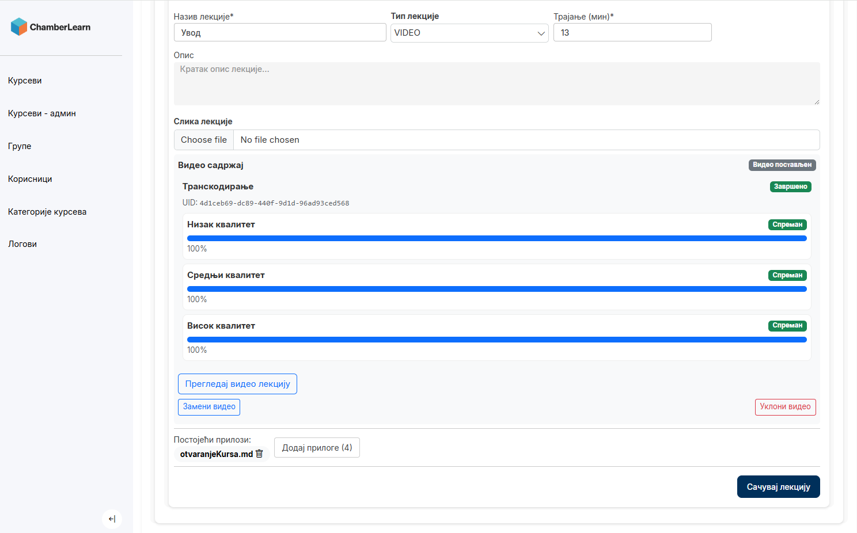The width and height of the screenshot is (857, 533).
Task: Click the Видео постављен badge
Action: pos(782,165)
